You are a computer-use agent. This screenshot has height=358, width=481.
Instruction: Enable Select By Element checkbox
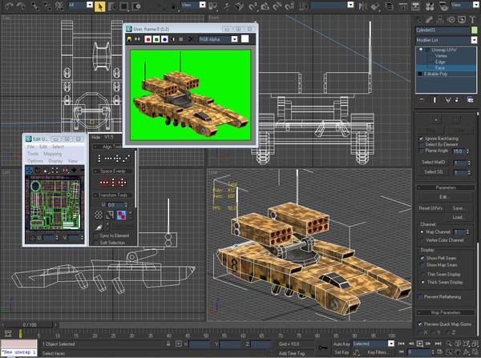click(x=421, y=145)
